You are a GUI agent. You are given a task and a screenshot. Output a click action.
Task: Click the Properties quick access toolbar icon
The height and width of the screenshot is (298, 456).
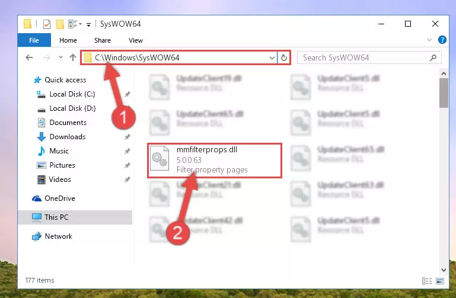coord(46,24)
